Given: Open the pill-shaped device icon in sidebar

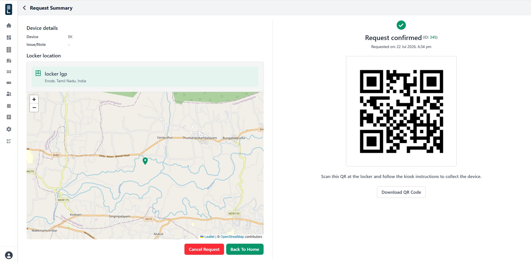Looking at the screenshot, I should point(9,83).
